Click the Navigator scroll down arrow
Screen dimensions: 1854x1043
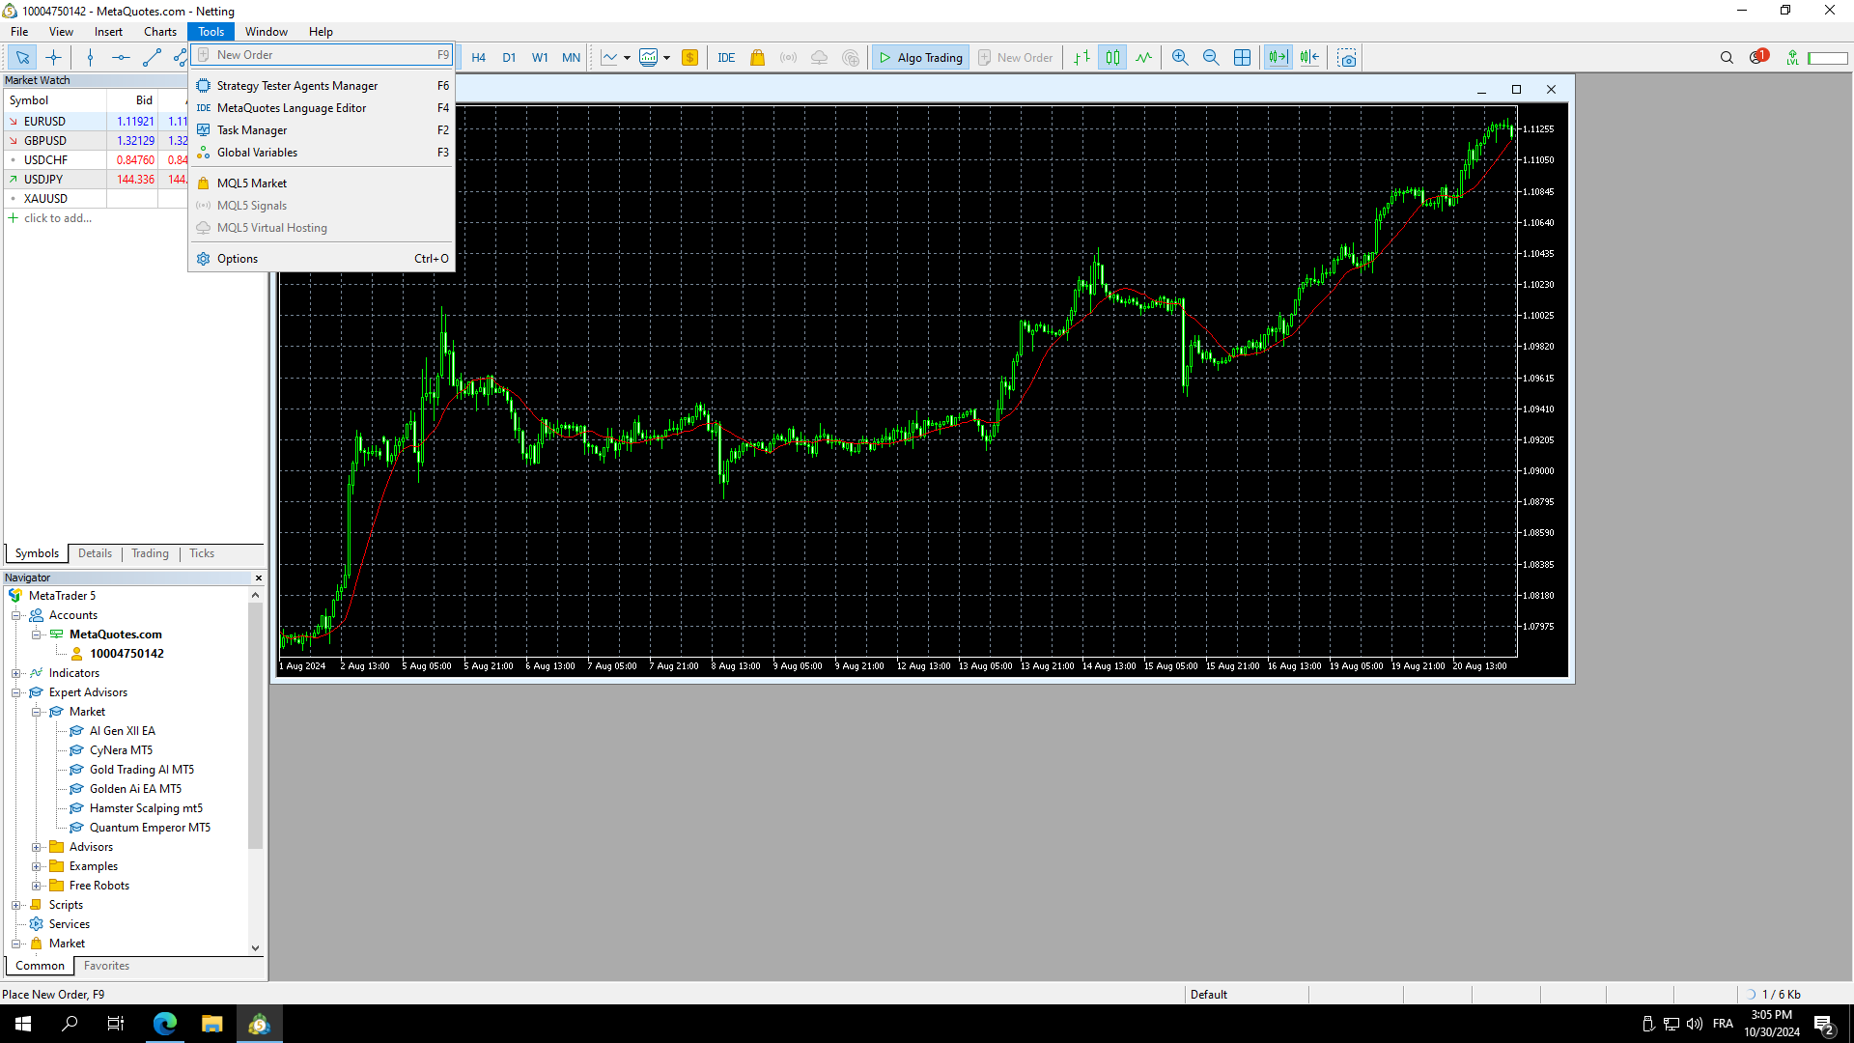(x=255, y=948)
